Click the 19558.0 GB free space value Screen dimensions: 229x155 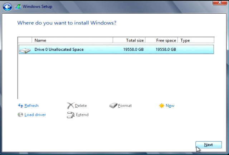tap(166, 50)
